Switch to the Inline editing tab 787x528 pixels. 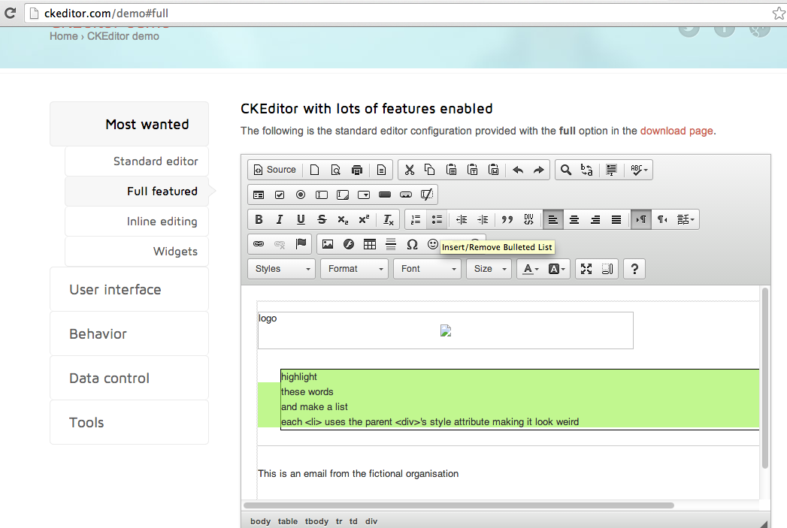[162, 222]
